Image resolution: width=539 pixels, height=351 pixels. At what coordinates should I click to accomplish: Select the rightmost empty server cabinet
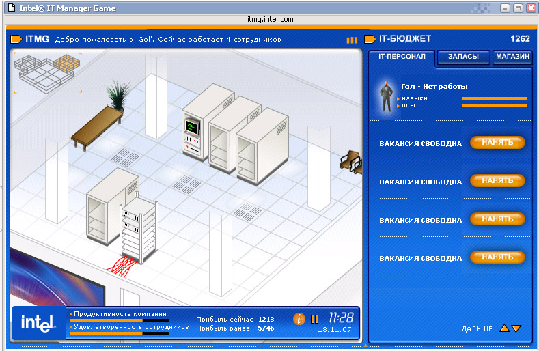tap(262, 148)
